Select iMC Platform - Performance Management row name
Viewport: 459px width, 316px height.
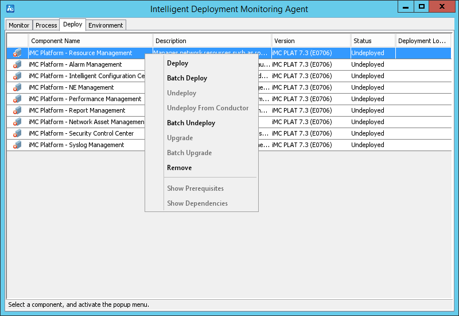point(85,99)
